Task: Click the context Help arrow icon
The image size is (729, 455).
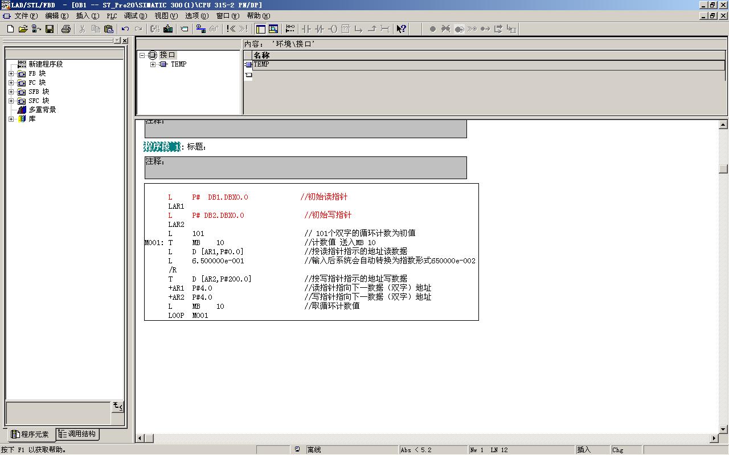Action: [401, 29]
